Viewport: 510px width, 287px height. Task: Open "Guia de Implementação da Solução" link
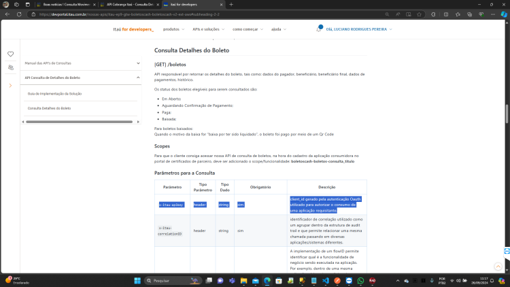point(54,94)
